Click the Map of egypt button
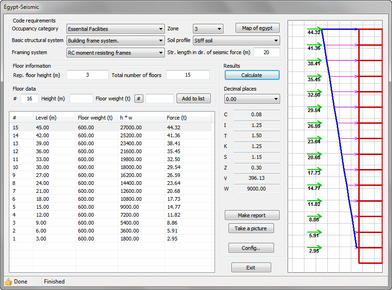This screenshot has height=290, width=392. (257, 28)
